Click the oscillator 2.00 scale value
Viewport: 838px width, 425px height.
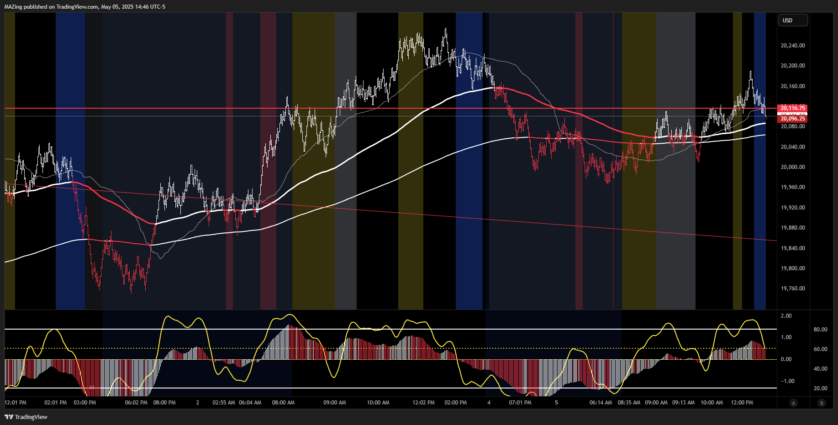786,316
